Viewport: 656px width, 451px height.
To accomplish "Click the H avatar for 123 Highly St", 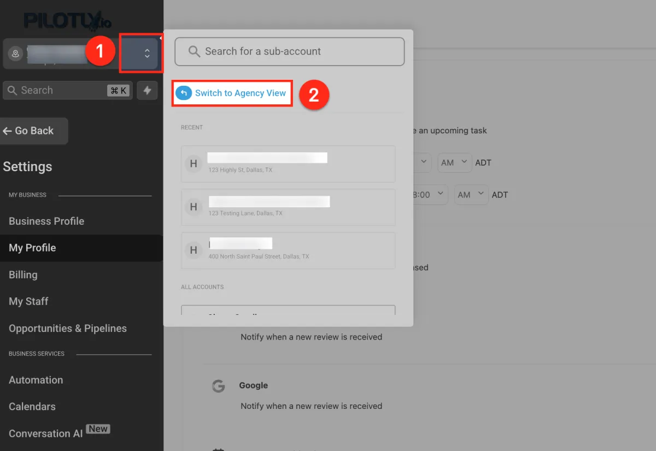I will [x=194, y=163].
